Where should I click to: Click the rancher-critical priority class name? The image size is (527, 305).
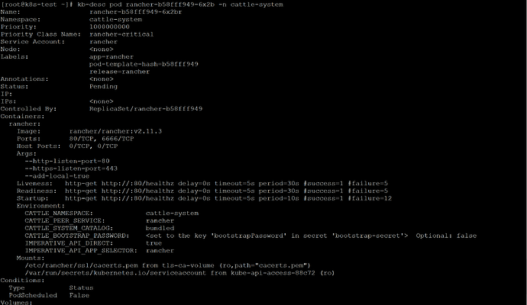click(122, 34)
